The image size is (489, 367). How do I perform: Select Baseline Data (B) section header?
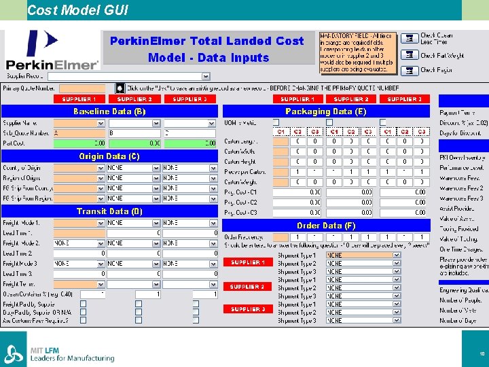(x=109, y=111)
